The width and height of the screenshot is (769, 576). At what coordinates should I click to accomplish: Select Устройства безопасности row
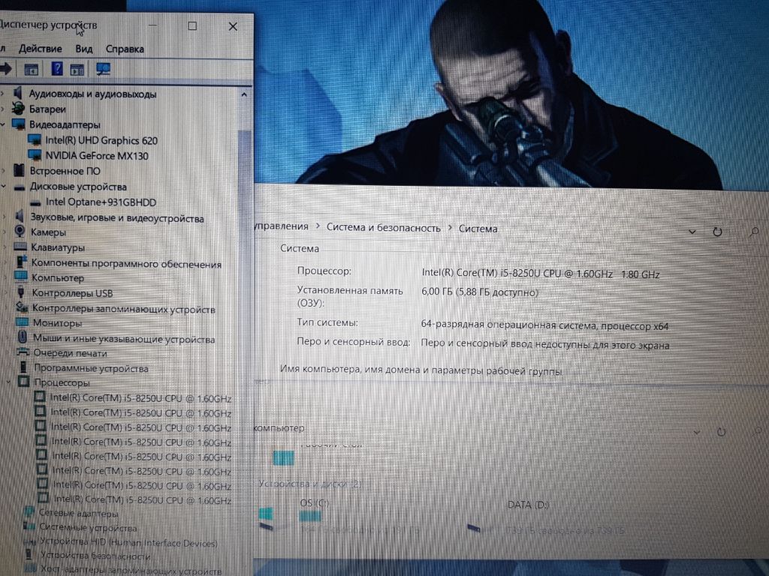click(x=87, y=556)
